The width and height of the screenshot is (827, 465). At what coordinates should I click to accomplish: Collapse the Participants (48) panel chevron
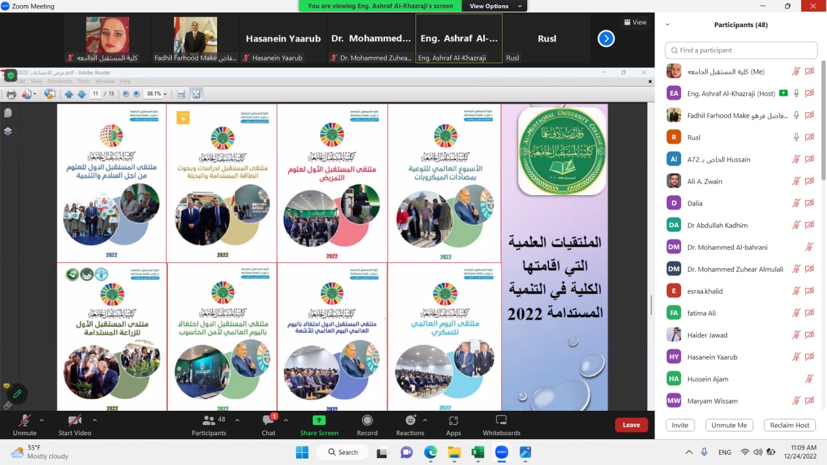pyautogui.click(x=667, y=25)
